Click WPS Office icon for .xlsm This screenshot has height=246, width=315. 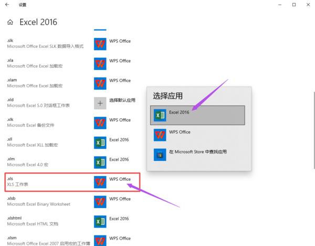[100, 240]
